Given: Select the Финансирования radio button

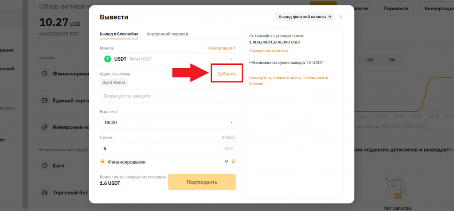Looking at the screenshot, I should click(x=103, y=162).
